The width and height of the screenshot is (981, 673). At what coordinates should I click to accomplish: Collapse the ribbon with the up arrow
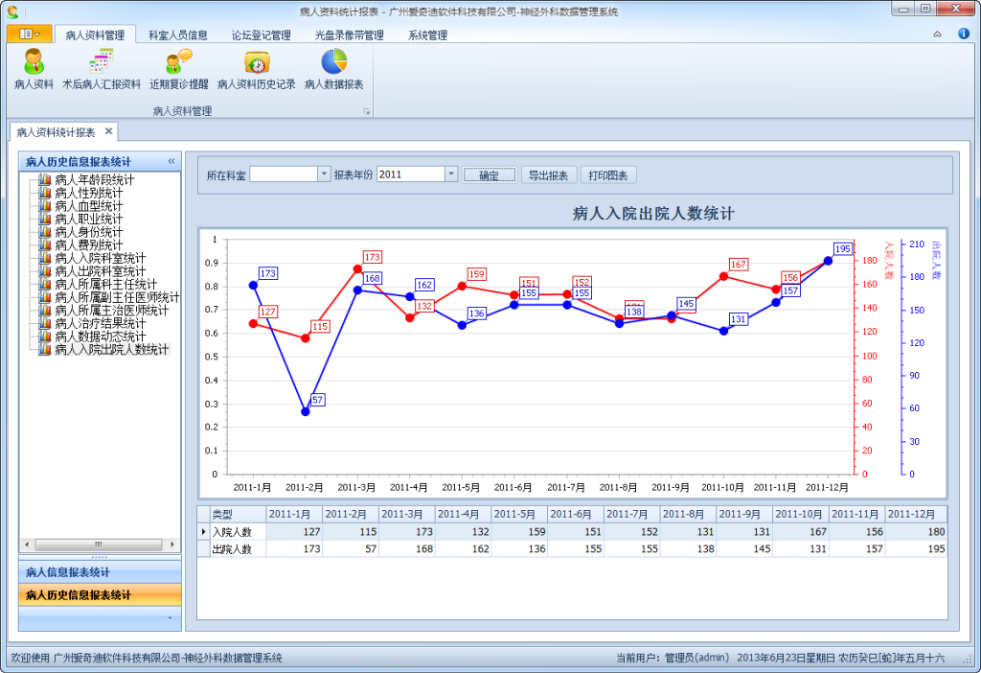tap(937, 35)
